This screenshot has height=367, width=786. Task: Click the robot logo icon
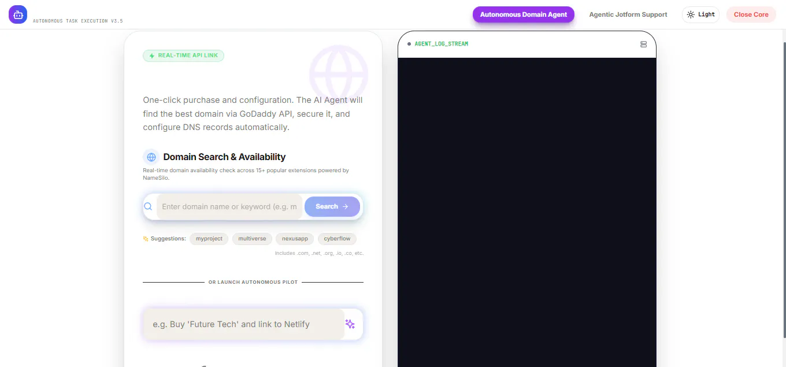pyautogui.click(x=18, y=14)
